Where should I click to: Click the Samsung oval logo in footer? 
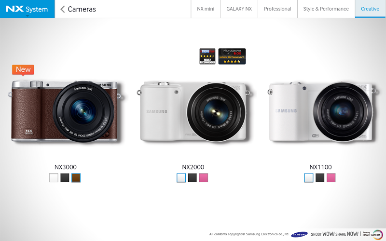click(299, 234)
